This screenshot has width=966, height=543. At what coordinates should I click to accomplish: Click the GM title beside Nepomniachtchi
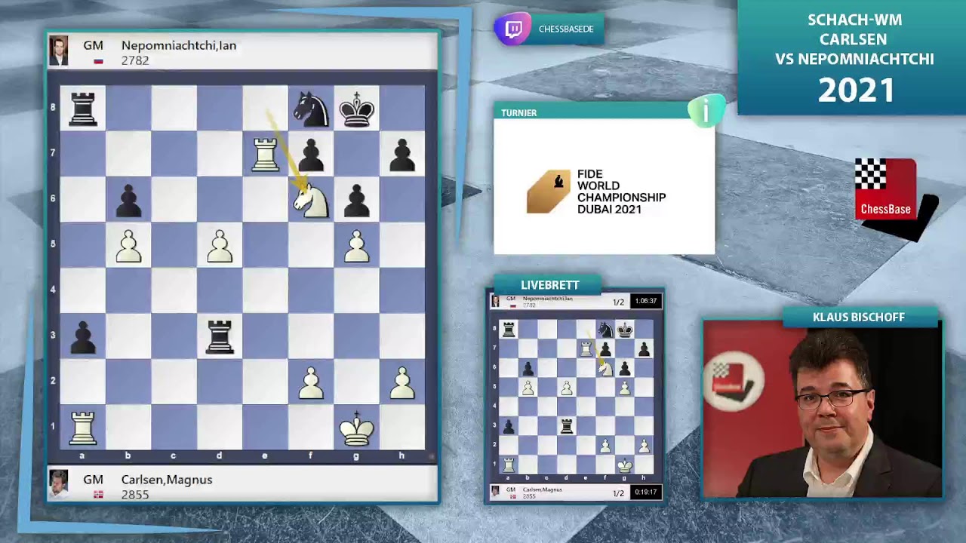pos(93,45)
